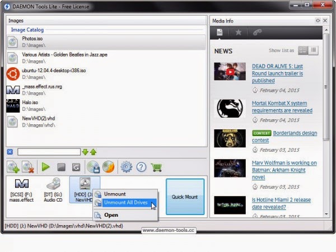Select the [HDD] (J:) NewVHD drive
Viewport: 336px width, 252px height.
pos(84,190)
